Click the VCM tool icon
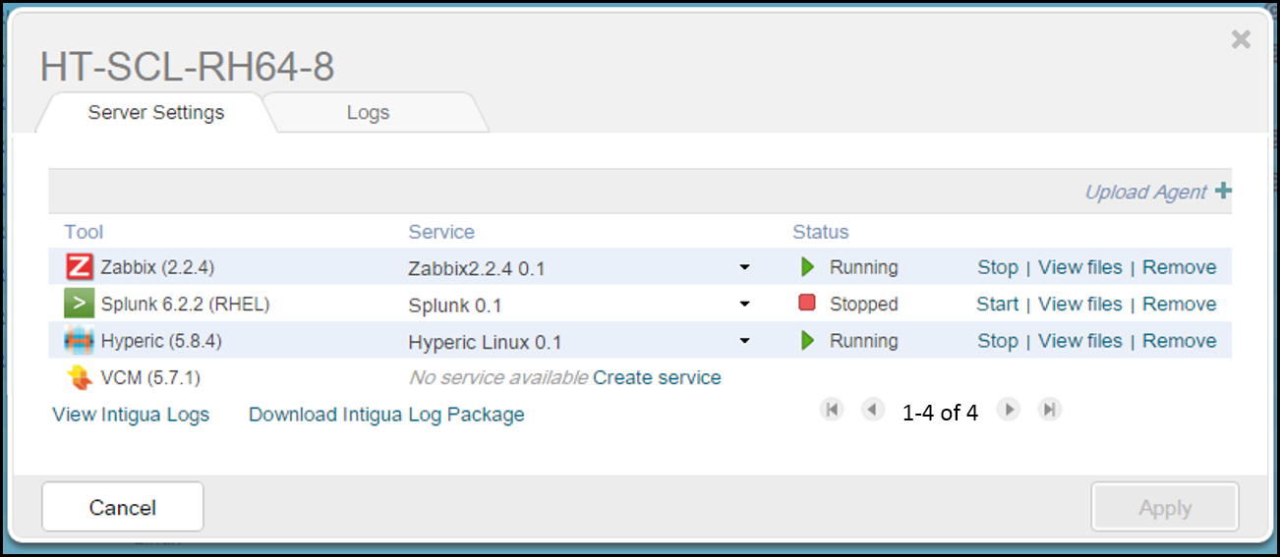 (79, 377)
